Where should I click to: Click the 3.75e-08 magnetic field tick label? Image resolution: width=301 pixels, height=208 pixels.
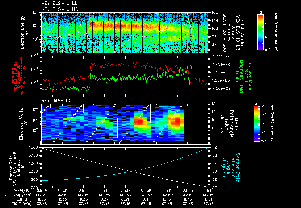(221, 56)
